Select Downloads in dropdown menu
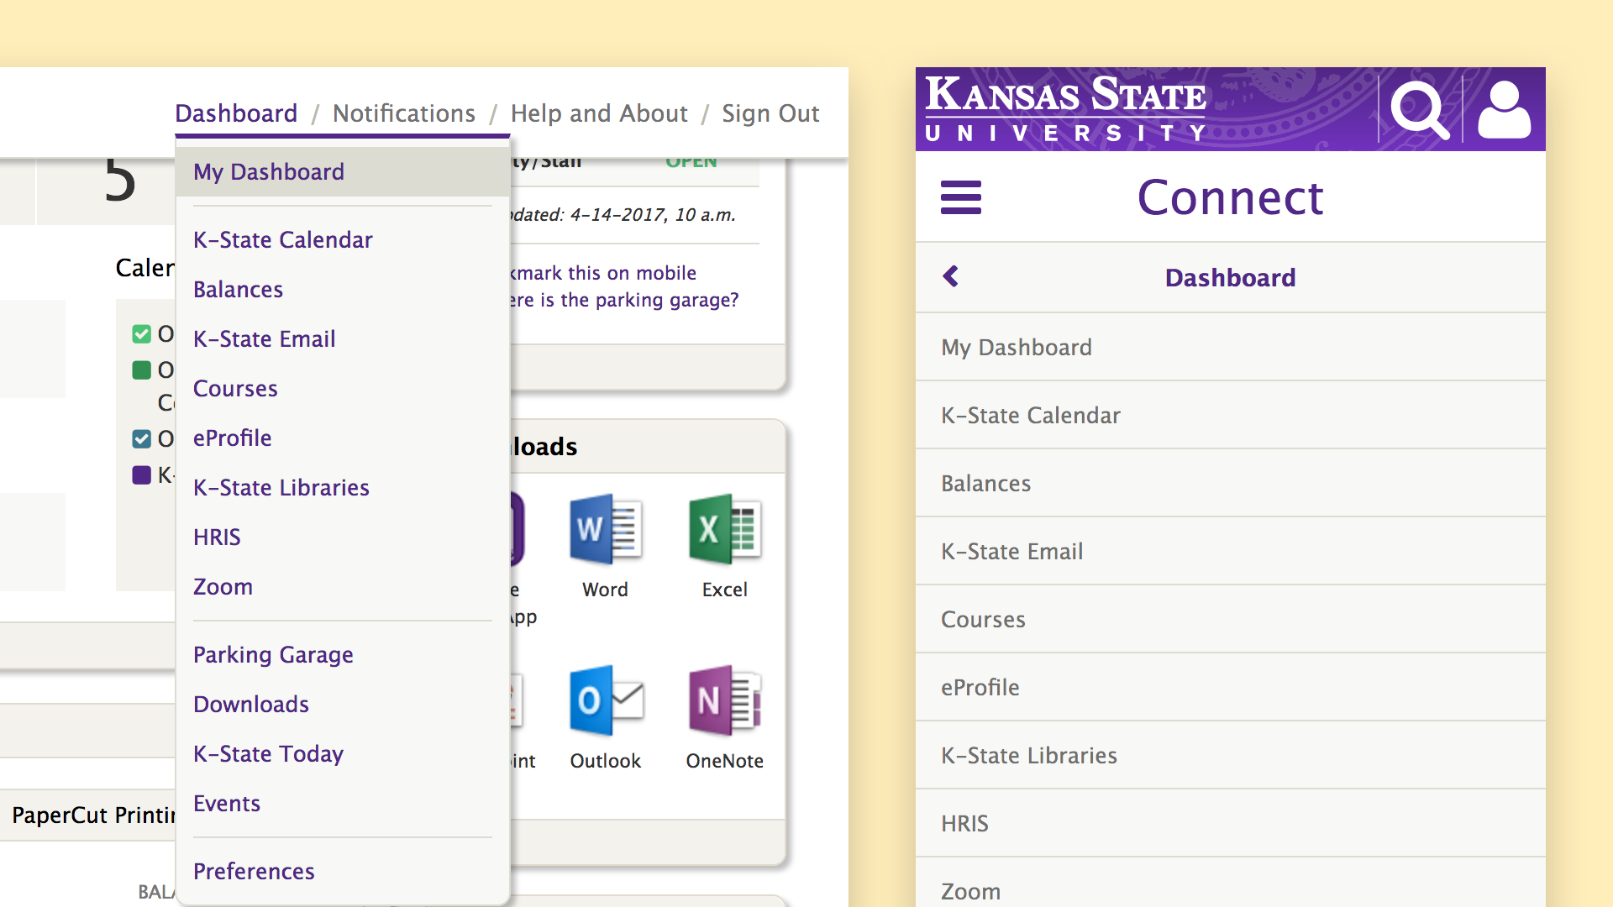Viewport: 1613px width, 907px height. tap(343, 705)
